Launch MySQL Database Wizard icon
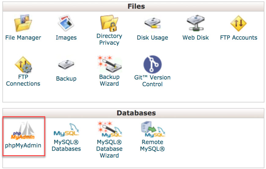Image resolution: width=266 pixels, height=169 pixels. (109, 129)
